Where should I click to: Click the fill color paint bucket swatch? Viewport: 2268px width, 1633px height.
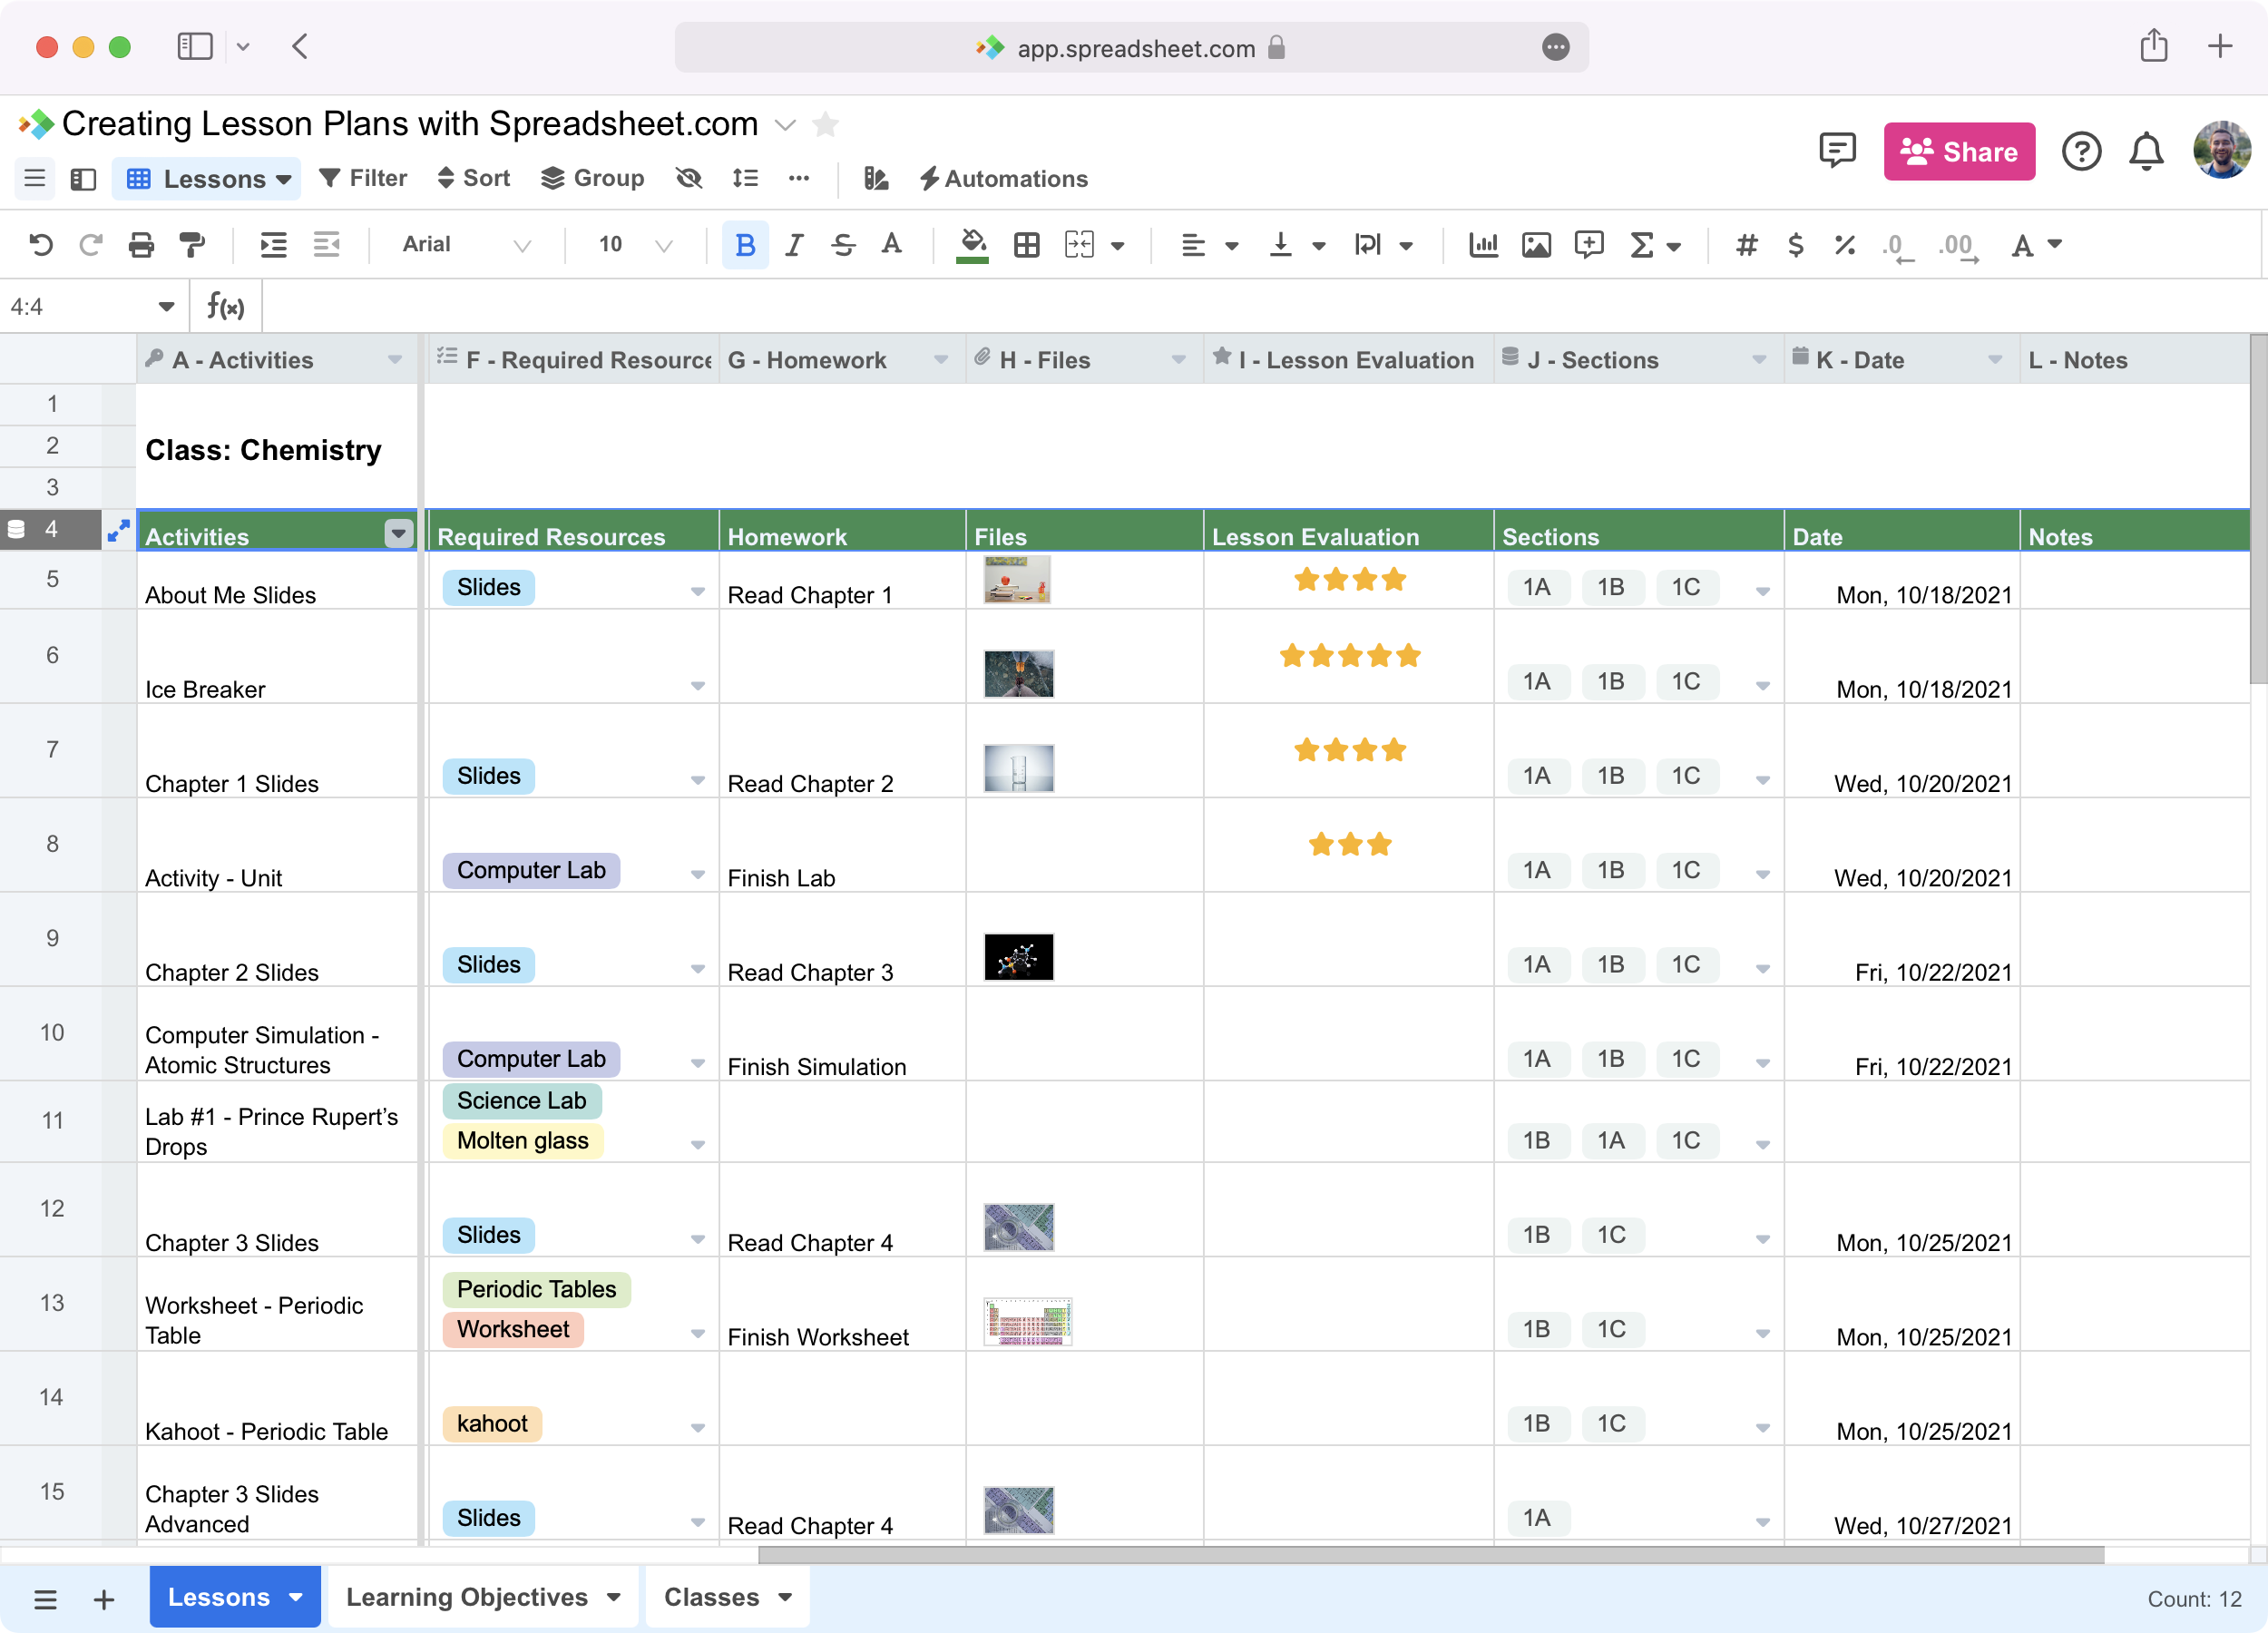click(972, 245)
